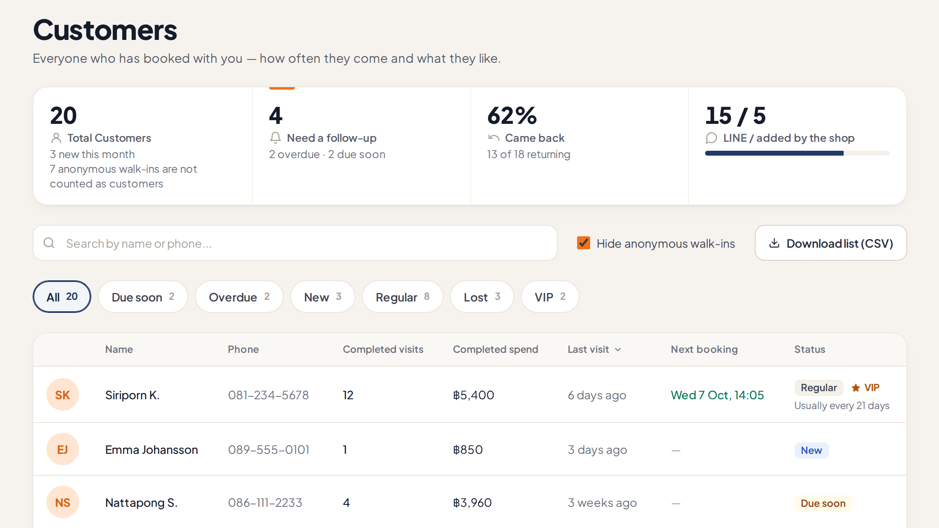Open the EJ avatar for Emma Johansson
This screenshot has width=939, height=528.
pyautogui.click(x=63, y=449)
